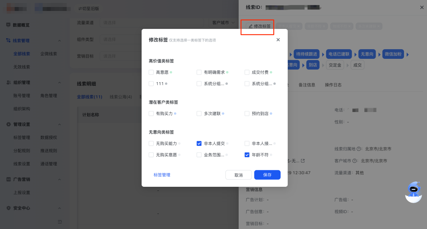Click the 交定金 stage in funnel
The image size is (427, 229).
point(335,65)
